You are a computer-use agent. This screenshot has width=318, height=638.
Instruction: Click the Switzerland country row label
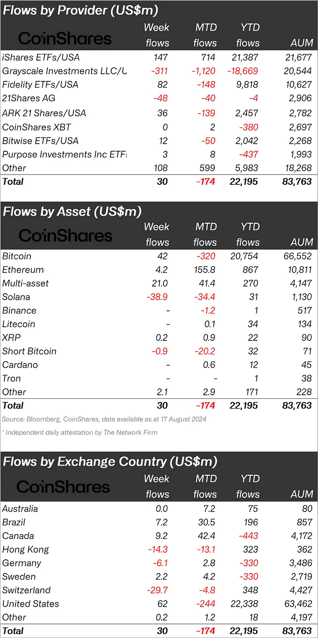[26, 590]
